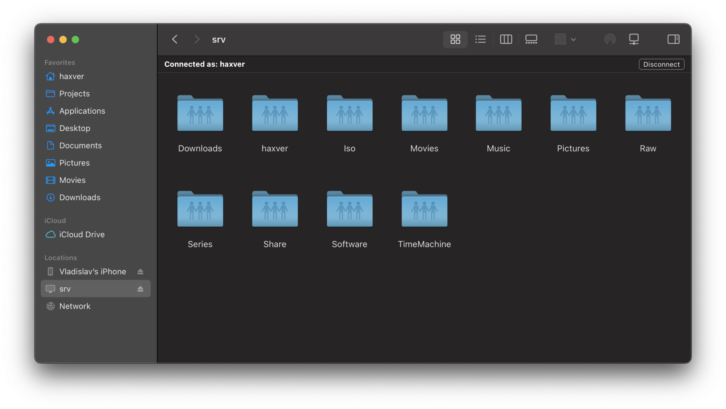Viewport: 726px width, 409px height.
Task: Go back with the left chevron
Action: (175, 39)
